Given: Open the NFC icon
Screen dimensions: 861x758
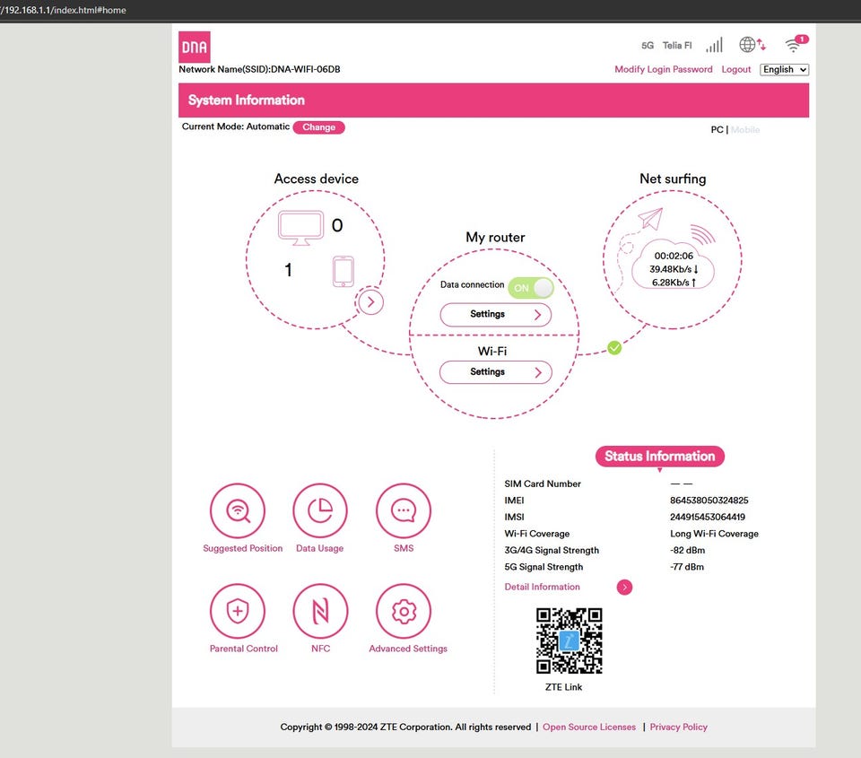Looking at the screenshot, I should pyautogui.click(x=320, y=611).
